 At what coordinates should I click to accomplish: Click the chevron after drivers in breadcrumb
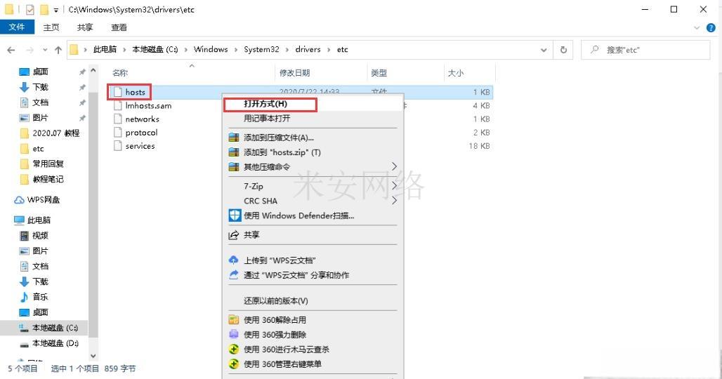(x=329, y=50)
